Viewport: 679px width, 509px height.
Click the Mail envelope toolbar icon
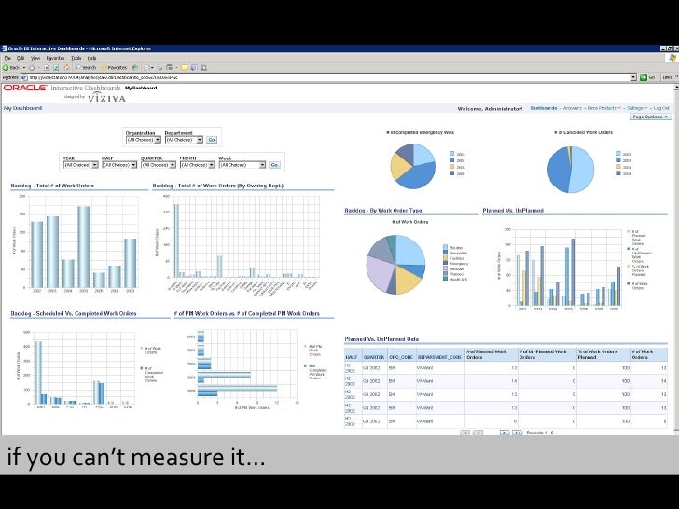(147, 67)
